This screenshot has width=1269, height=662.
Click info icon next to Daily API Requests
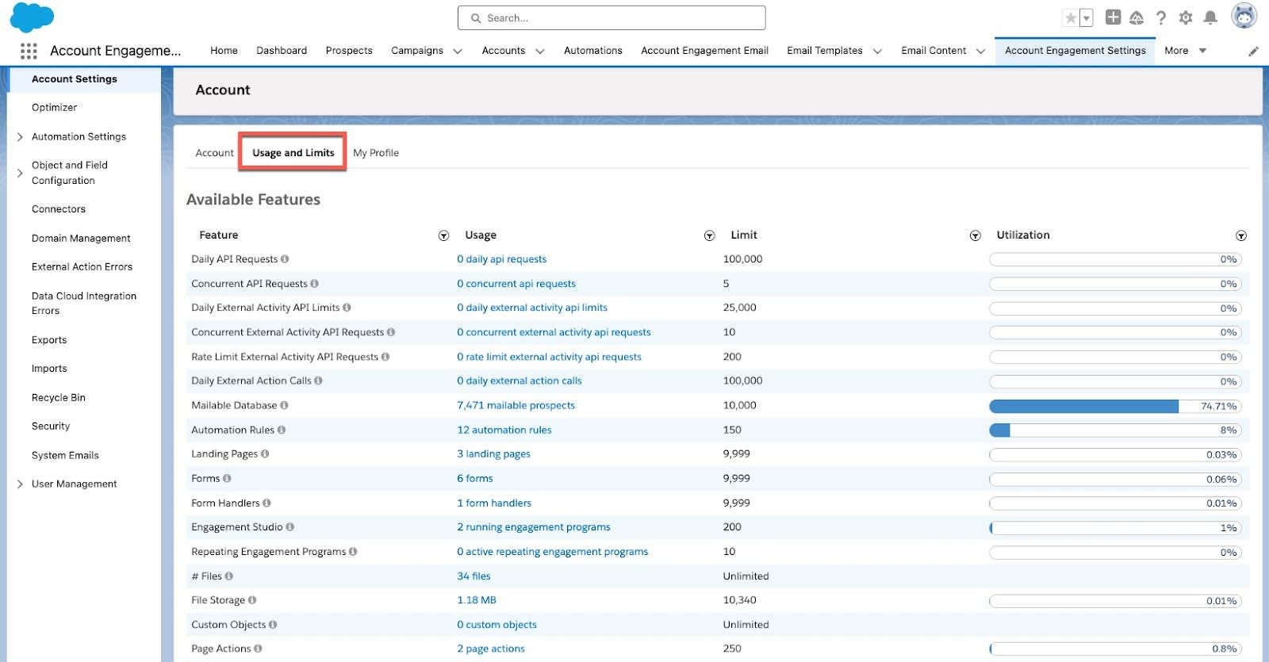285,259
